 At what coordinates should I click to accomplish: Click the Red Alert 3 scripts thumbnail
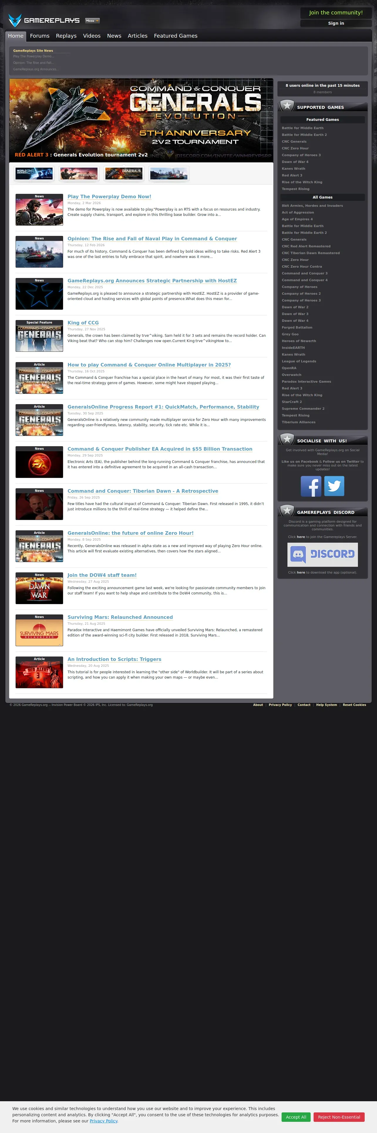point(39,672)
